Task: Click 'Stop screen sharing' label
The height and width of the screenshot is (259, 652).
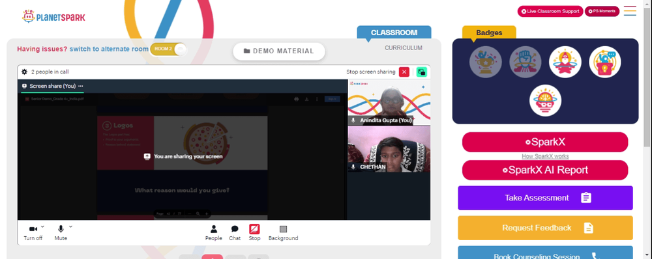Action: tap(371, 72)
